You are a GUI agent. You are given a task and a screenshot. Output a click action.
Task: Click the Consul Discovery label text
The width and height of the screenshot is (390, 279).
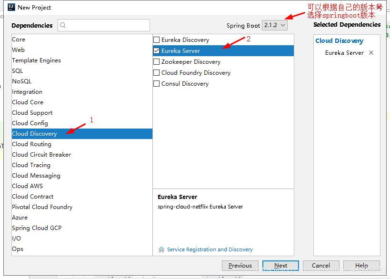tap(185, 83)
